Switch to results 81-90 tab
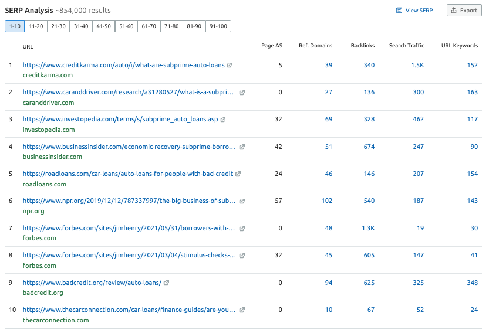 pos(194,26)
